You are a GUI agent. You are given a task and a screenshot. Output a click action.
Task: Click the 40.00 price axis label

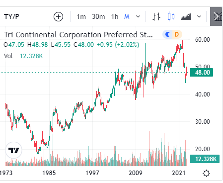(202, 94)
